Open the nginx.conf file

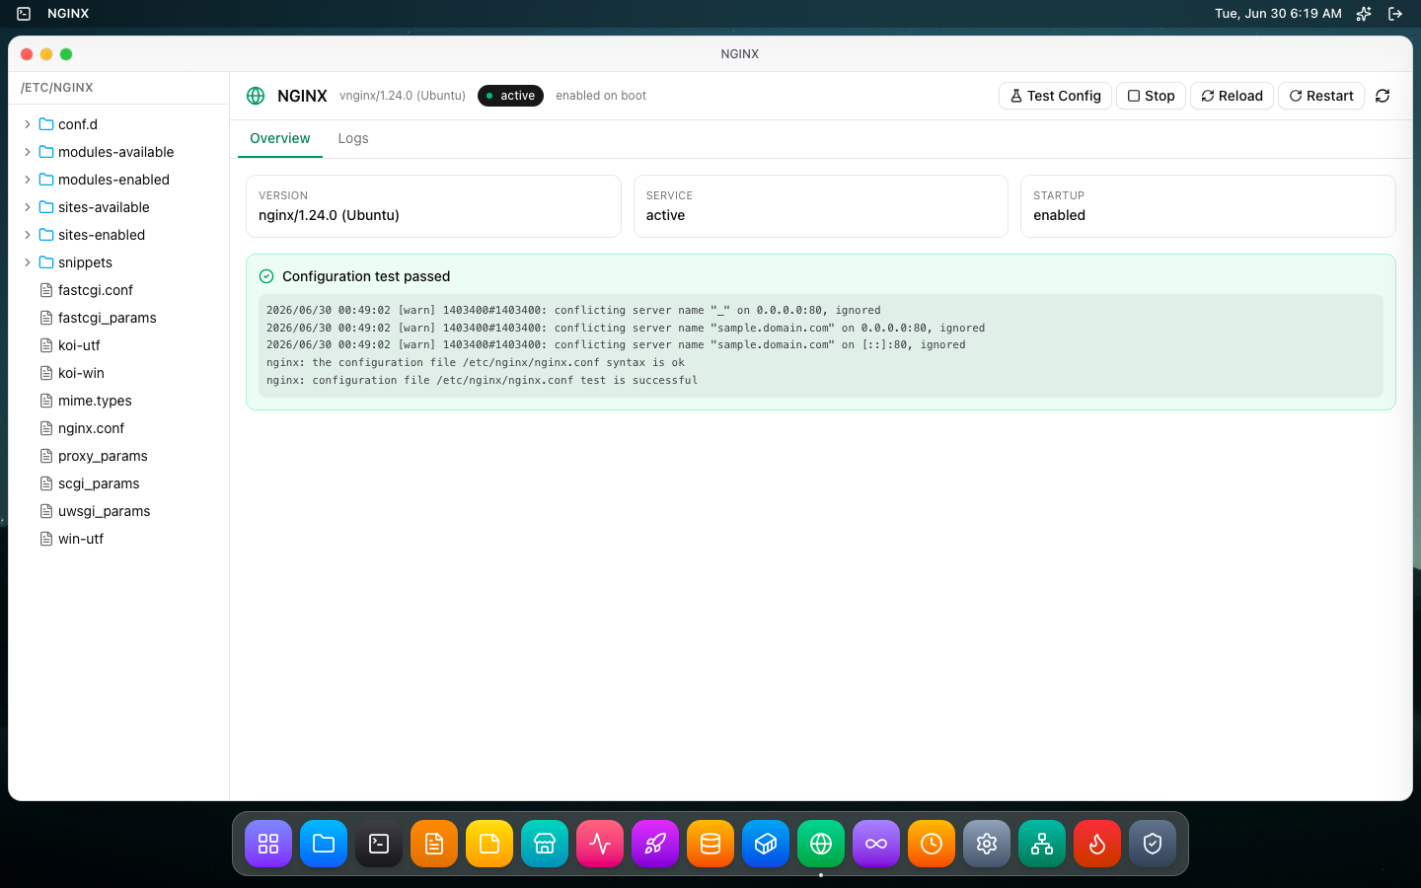point(118,428)
